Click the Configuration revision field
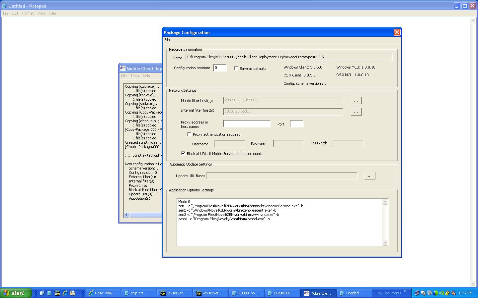Viewport: 478px width, 298px height. click(219, 68)
